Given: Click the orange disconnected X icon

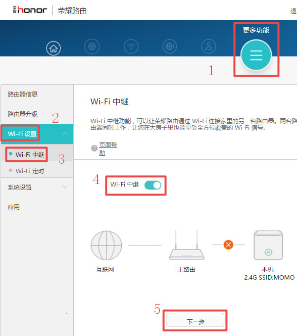Looking at the screenshot, I should coord(228,244).
